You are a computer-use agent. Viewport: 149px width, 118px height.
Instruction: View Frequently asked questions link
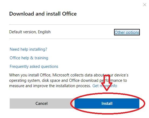34,67
